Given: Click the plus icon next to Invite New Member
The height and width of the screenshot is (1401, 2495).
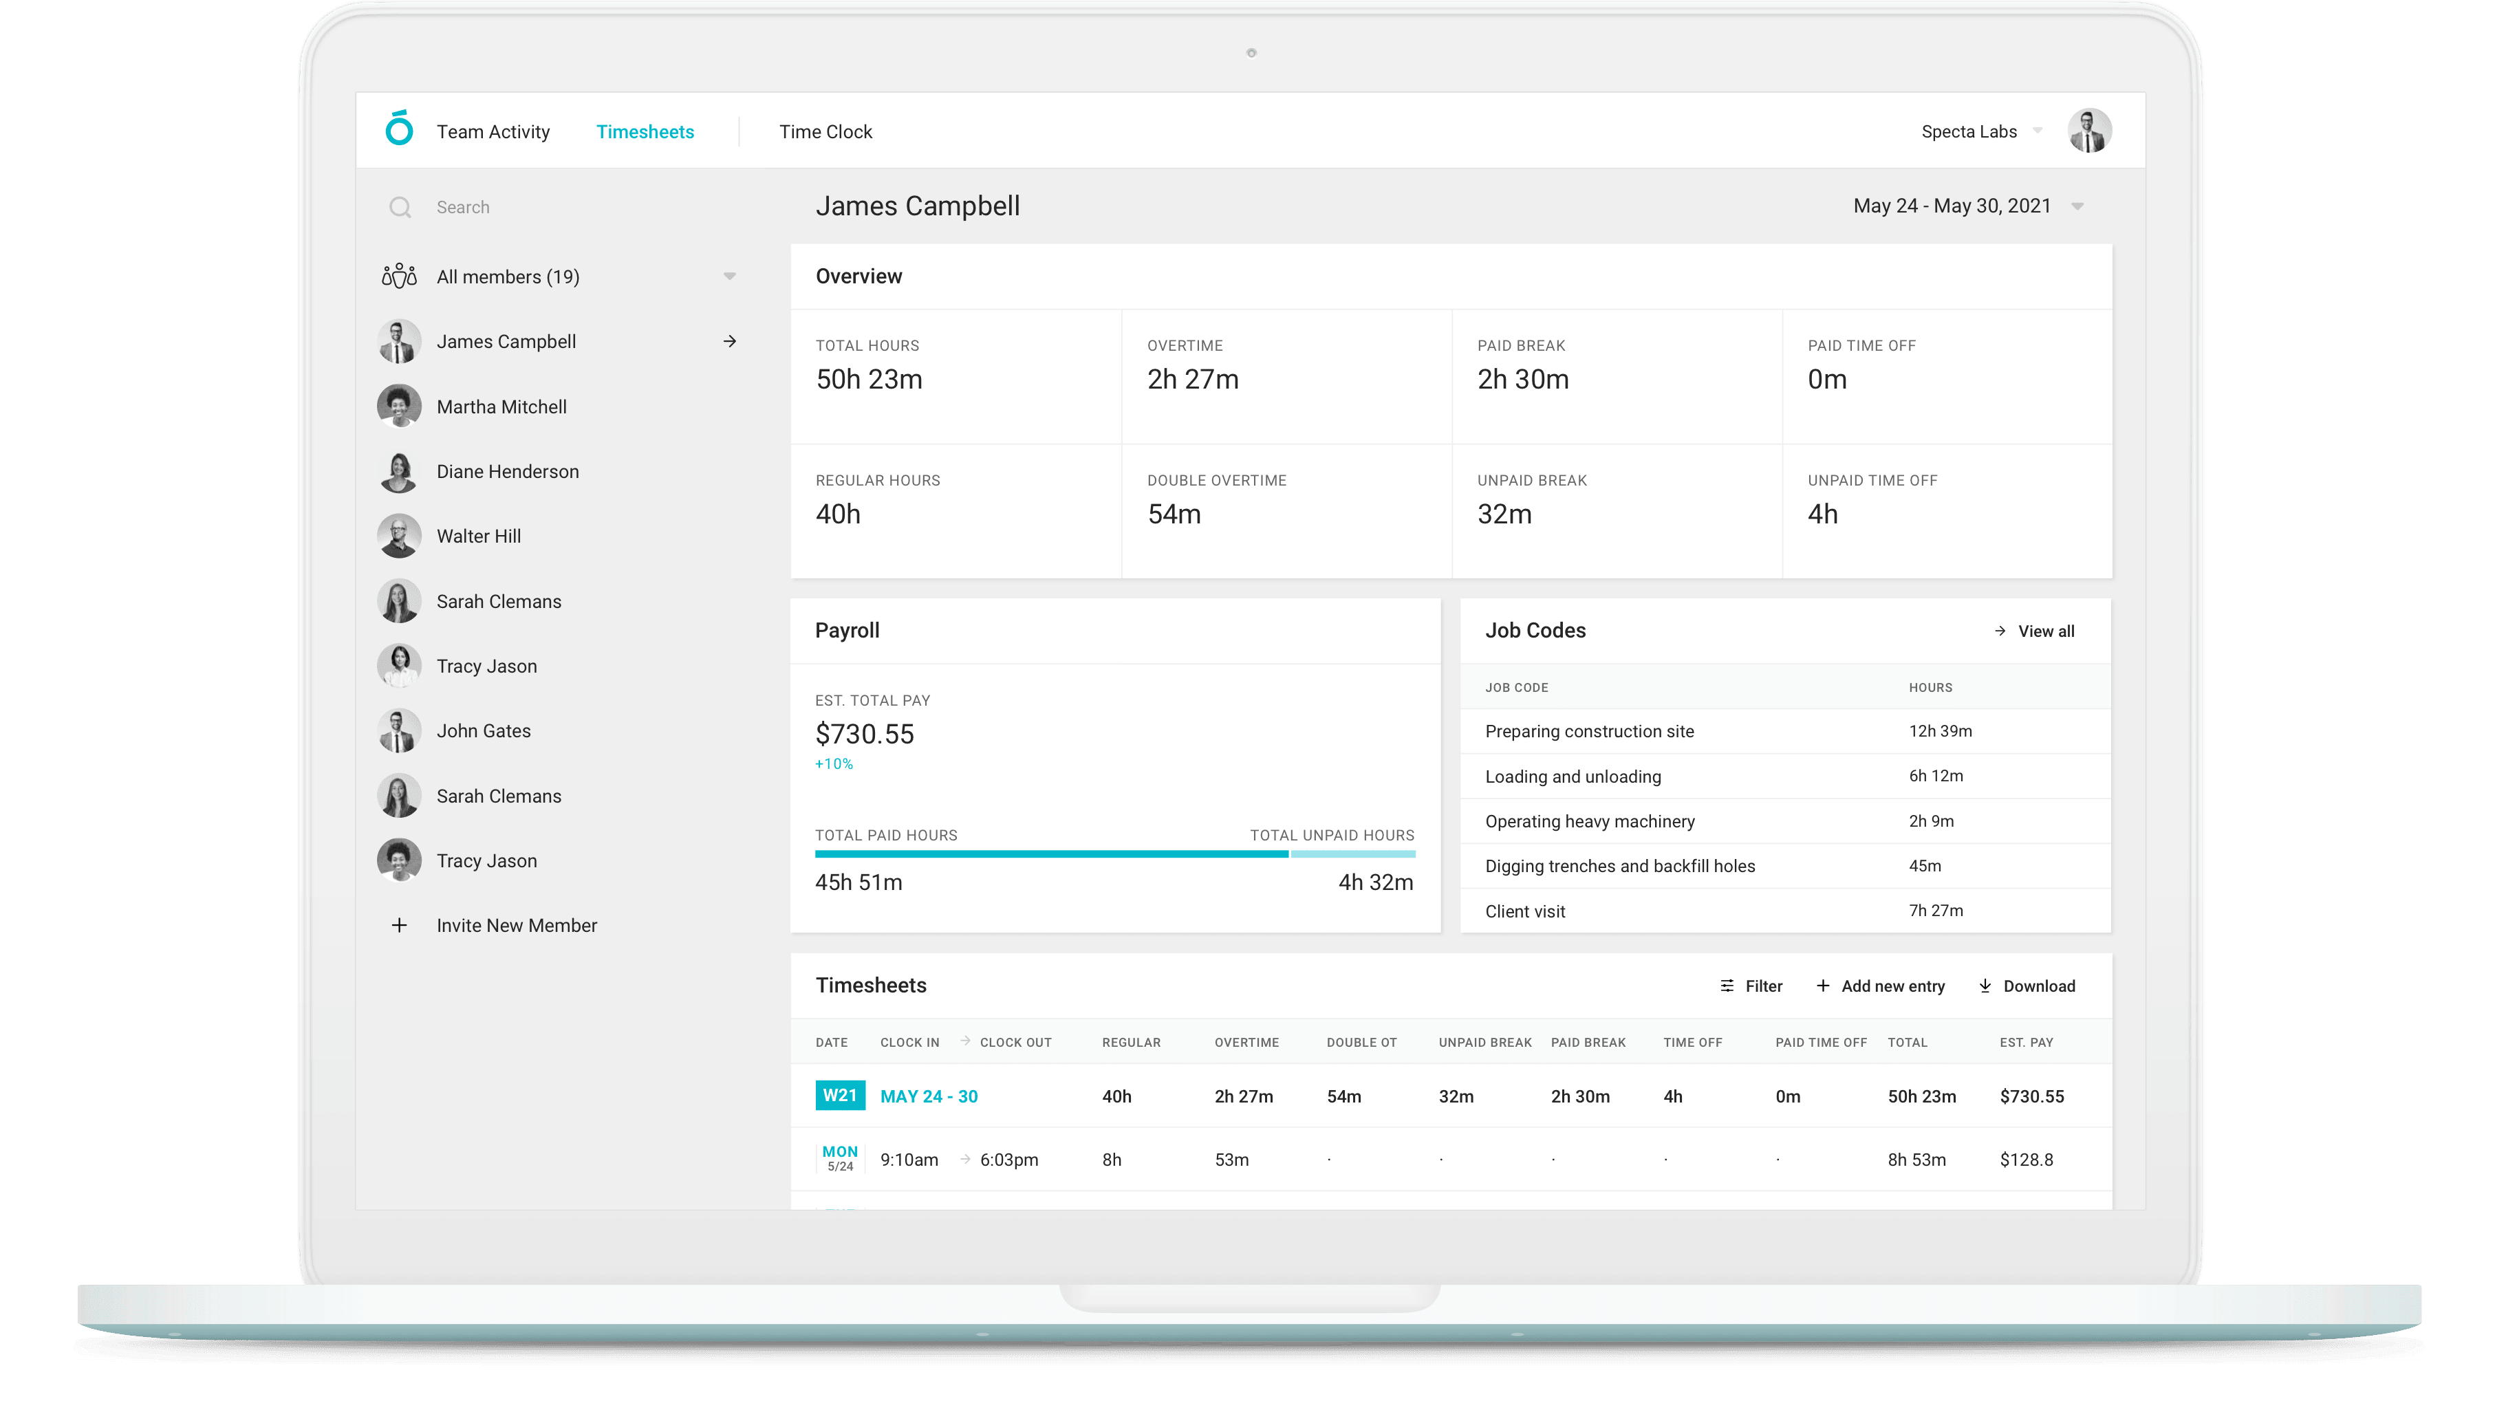Looking at the screenshot, I should click(x=399, y=924).
